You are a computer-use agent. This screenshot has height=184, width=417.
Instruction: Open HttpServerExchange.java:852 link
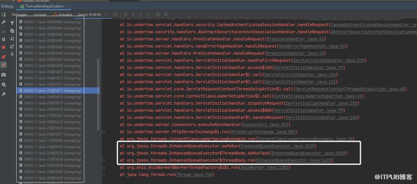coord(264,132)
